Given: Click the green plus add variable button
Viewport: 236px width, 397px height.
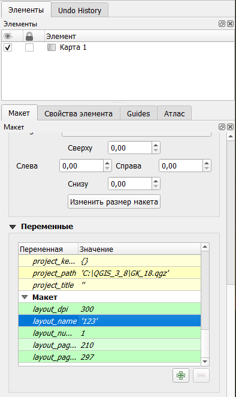Looking at the screenshot, I should 181,375.
